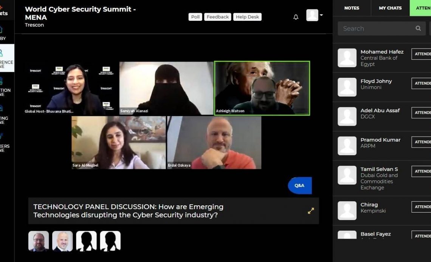
Task: Click Pramod Kumar's avatar icon
Action: pyautogui.click(x=347, y=146)
